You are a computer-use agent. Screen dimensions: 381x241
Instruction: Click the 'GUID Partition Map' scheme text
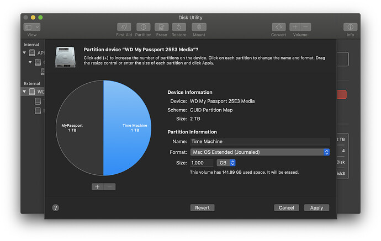click(211, 110)
